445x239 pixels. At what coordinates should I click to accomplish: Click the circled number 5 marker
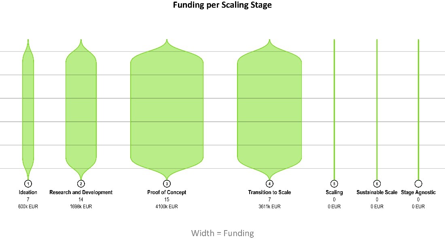click(334, 184)
